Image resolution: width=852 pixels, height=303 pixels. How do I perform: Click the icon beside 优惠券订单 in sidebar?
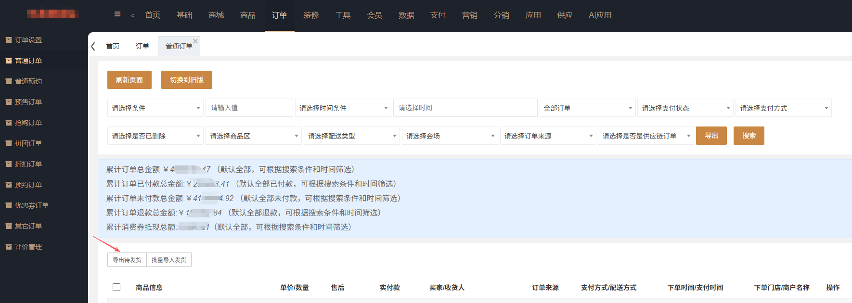tap(9, 205)
